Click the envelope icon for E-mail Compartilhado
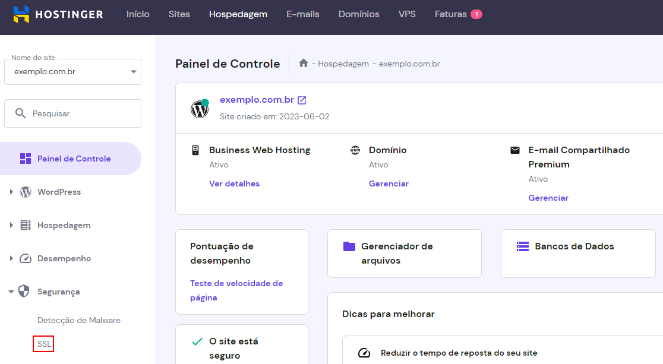Screen dimensions: 663x364 514,150
